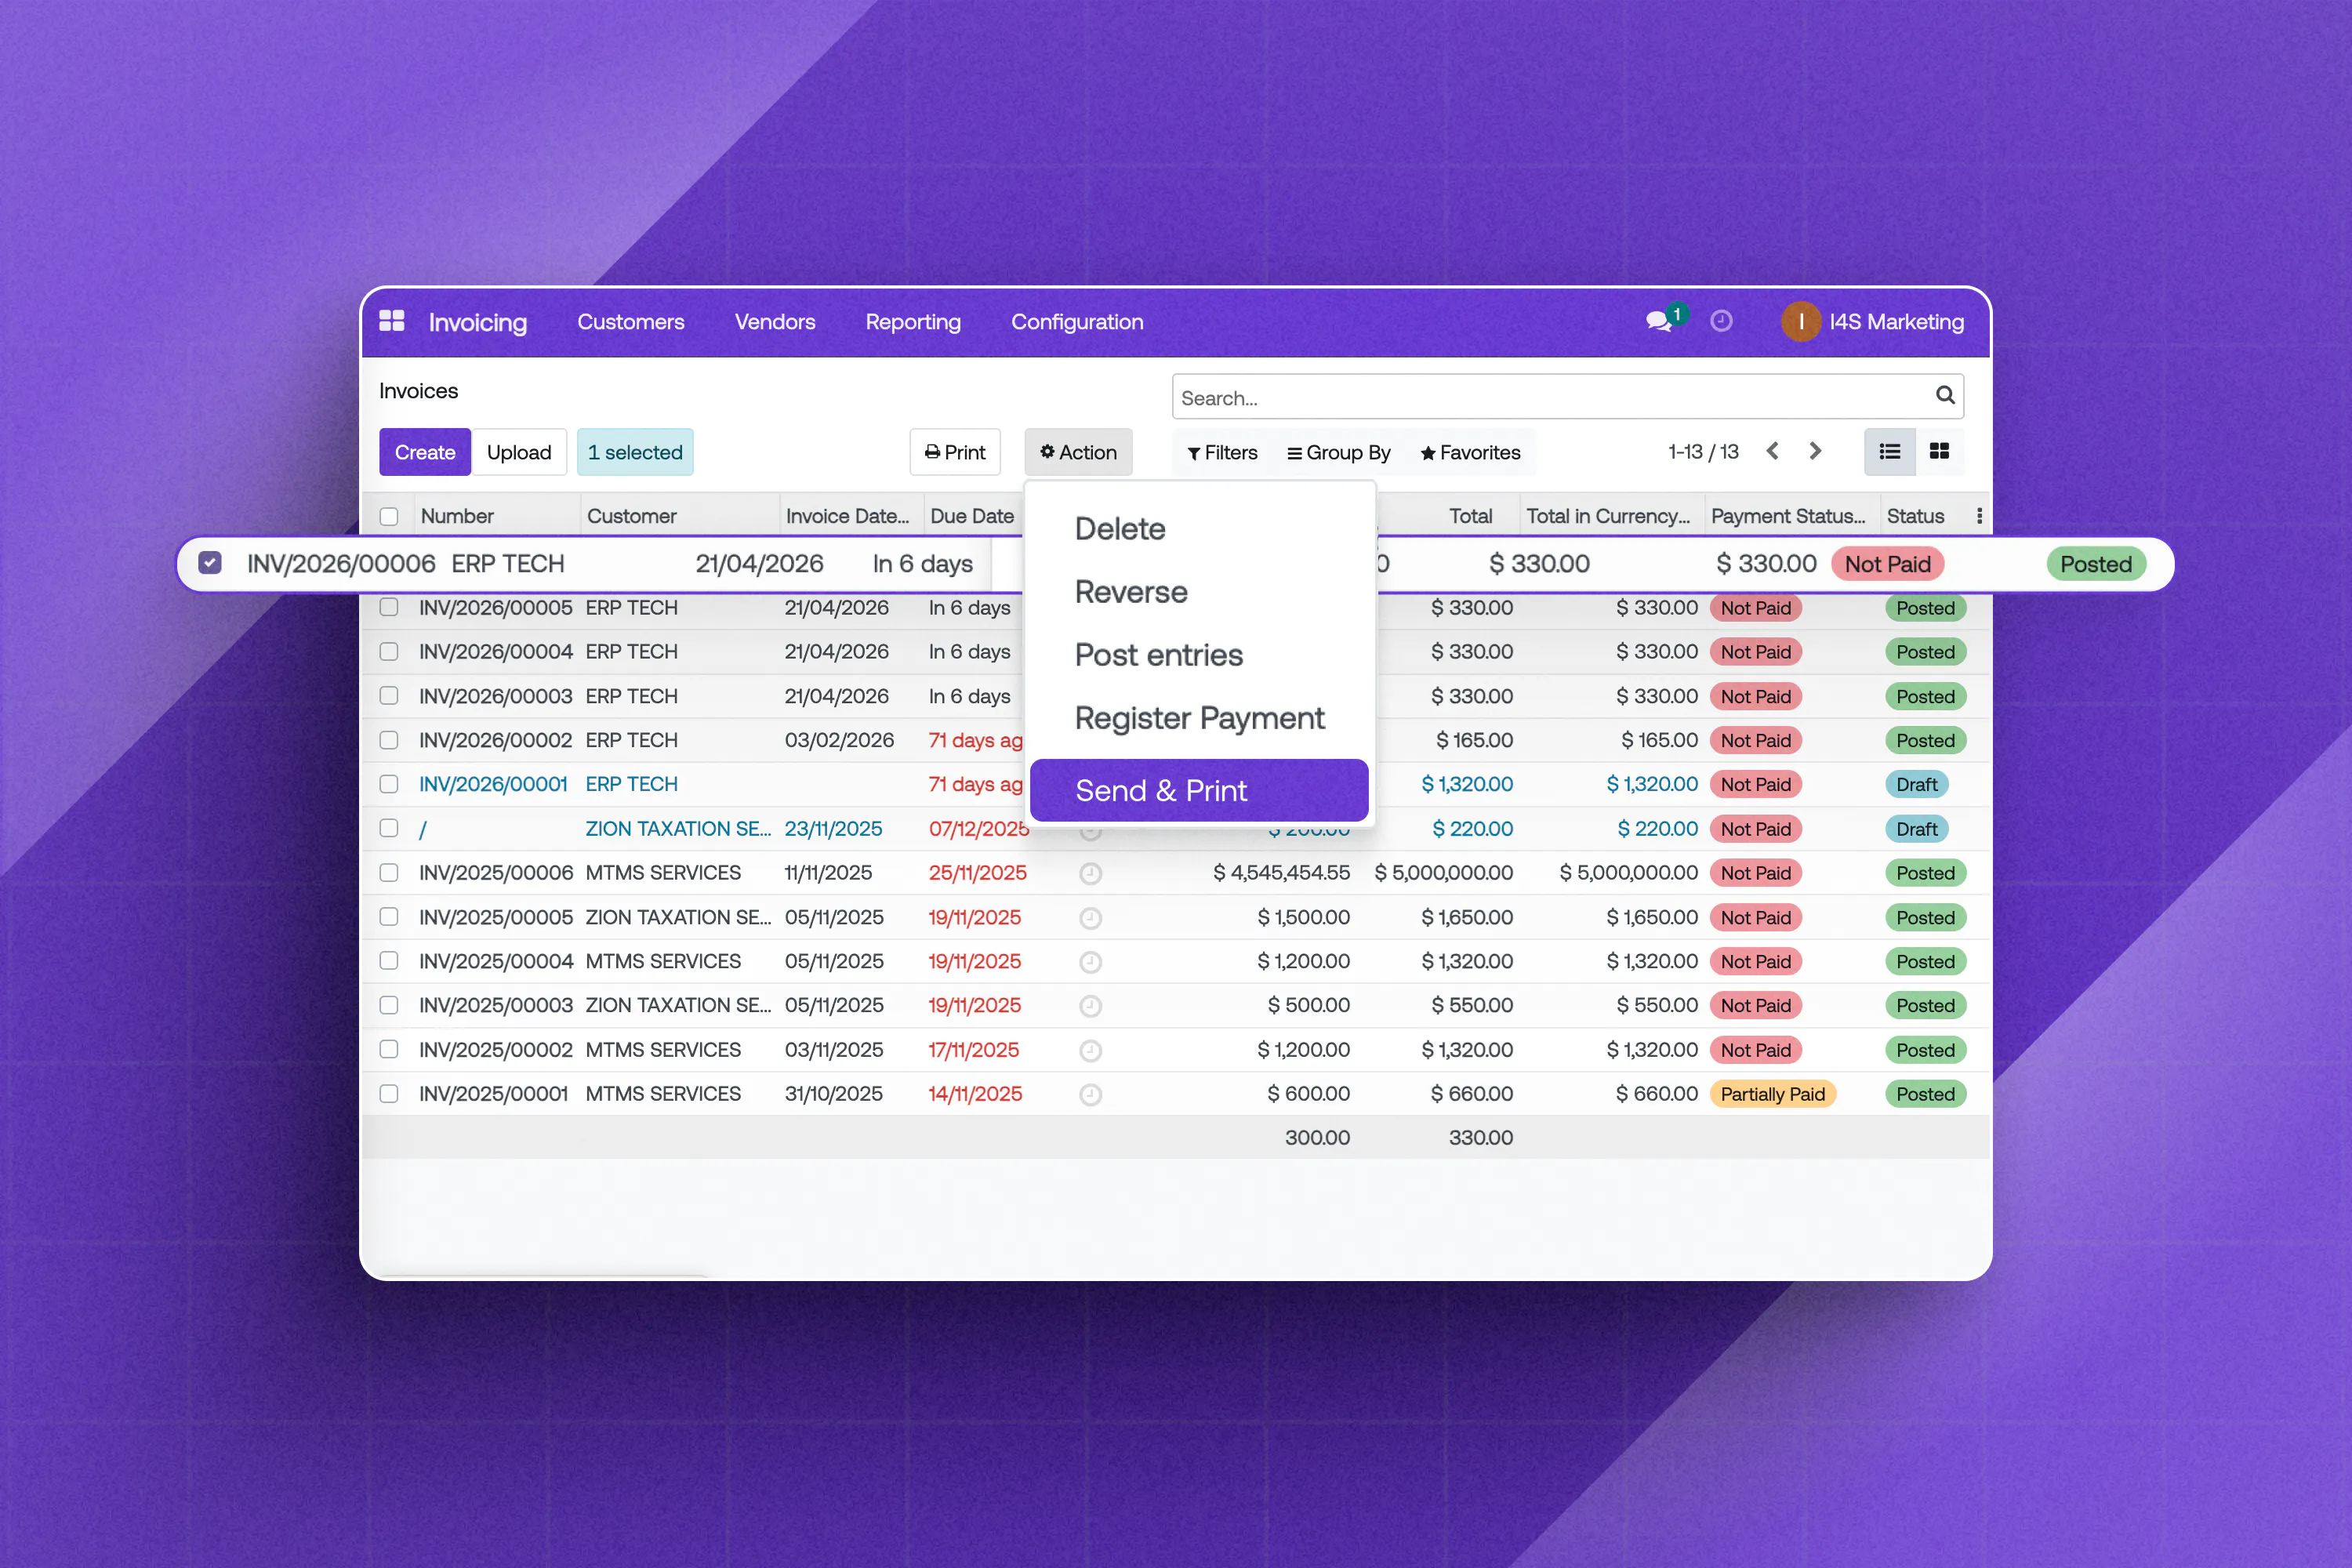Open the Configuration menu
The image size is (2352, 1568).
[x=1077, y=322]
